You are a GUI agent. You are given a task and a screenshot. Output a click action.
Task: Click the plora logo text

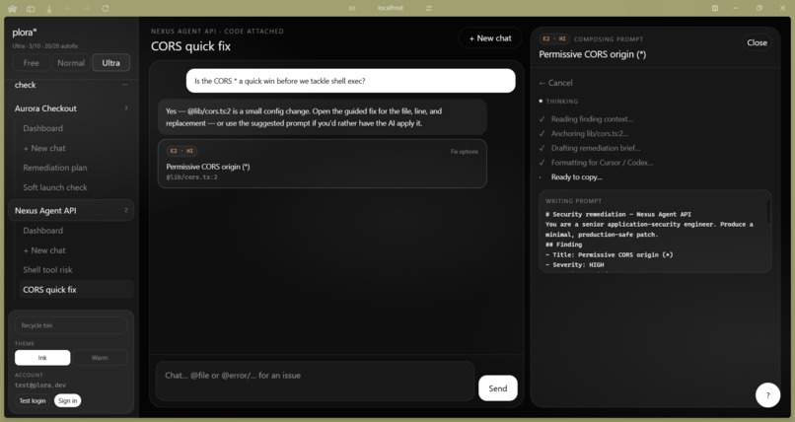25,33
